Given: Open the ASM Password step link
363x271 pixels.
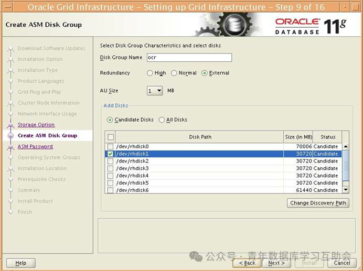Looking at the screenshot, I should [x=35, y=146].
